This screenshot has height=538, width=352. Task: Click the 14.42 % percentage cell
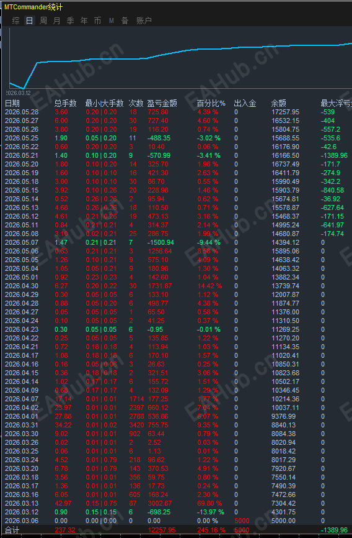click(x=209, y=286)
